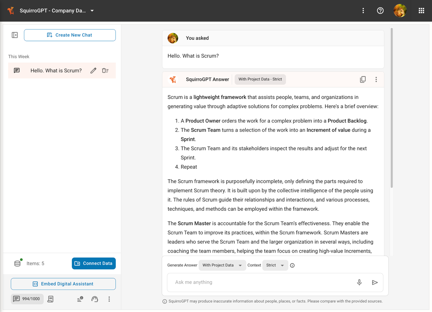Rename chat using the pencil icon
This screenshot has height=312, width=432.
93,71
